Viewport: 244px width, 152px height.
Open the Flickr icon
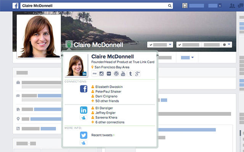(x=109, y=73)
